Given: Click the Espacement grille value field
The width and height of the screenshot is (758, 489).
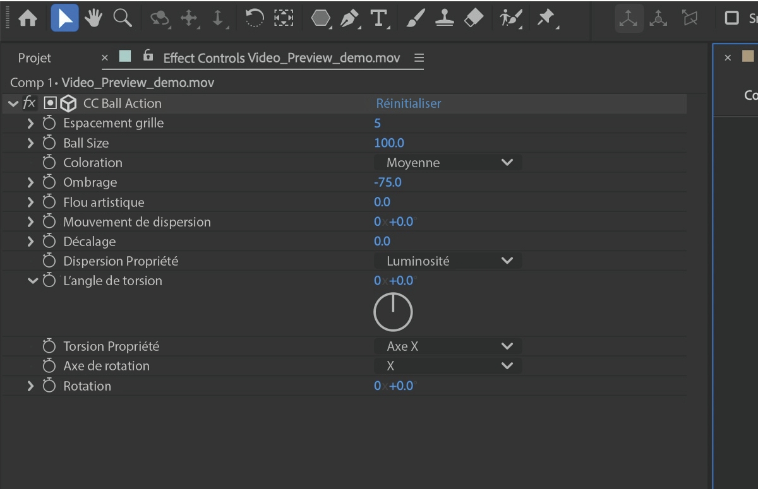Looking at the screenshot, I should [x=378, y=123].
